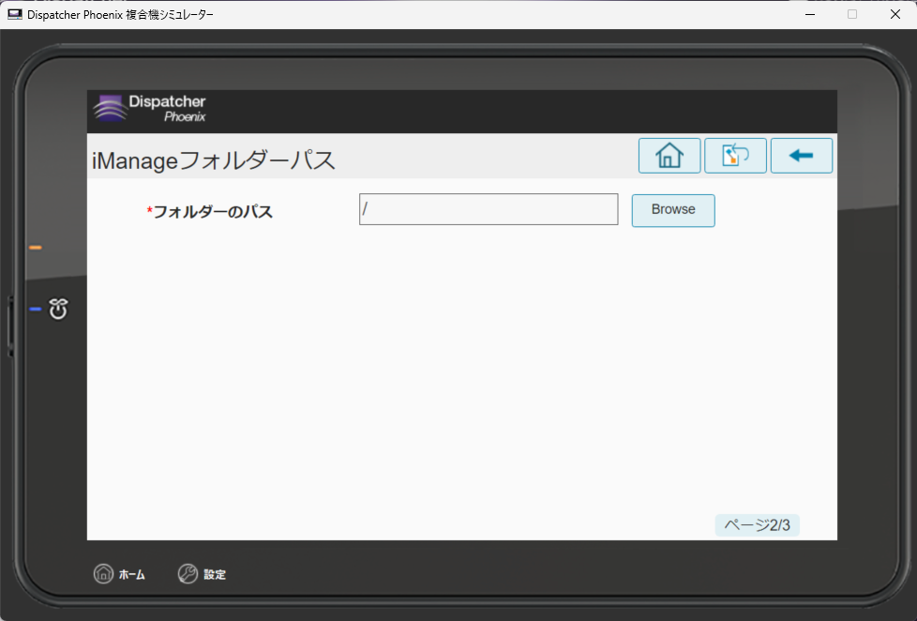Click the orange LED indicator on the bezel
Image resolution: width=917 pixels, height=621 pixels.
tap(36, 246)
